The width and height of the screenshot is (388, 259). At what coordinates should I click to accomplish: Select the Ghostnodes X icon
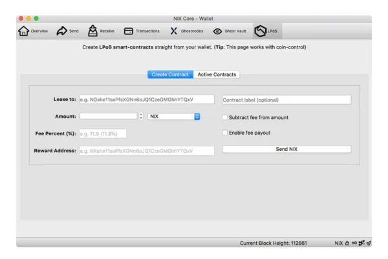[174, 31]
